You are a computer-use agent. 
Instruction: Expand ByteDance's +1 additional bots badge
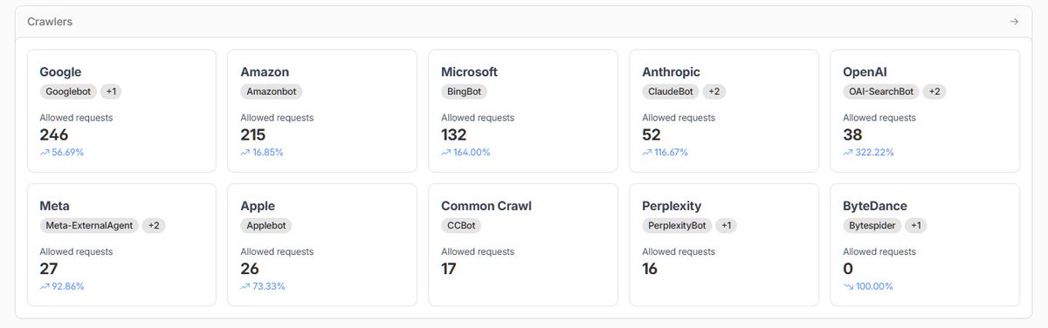tap(915, 225)
